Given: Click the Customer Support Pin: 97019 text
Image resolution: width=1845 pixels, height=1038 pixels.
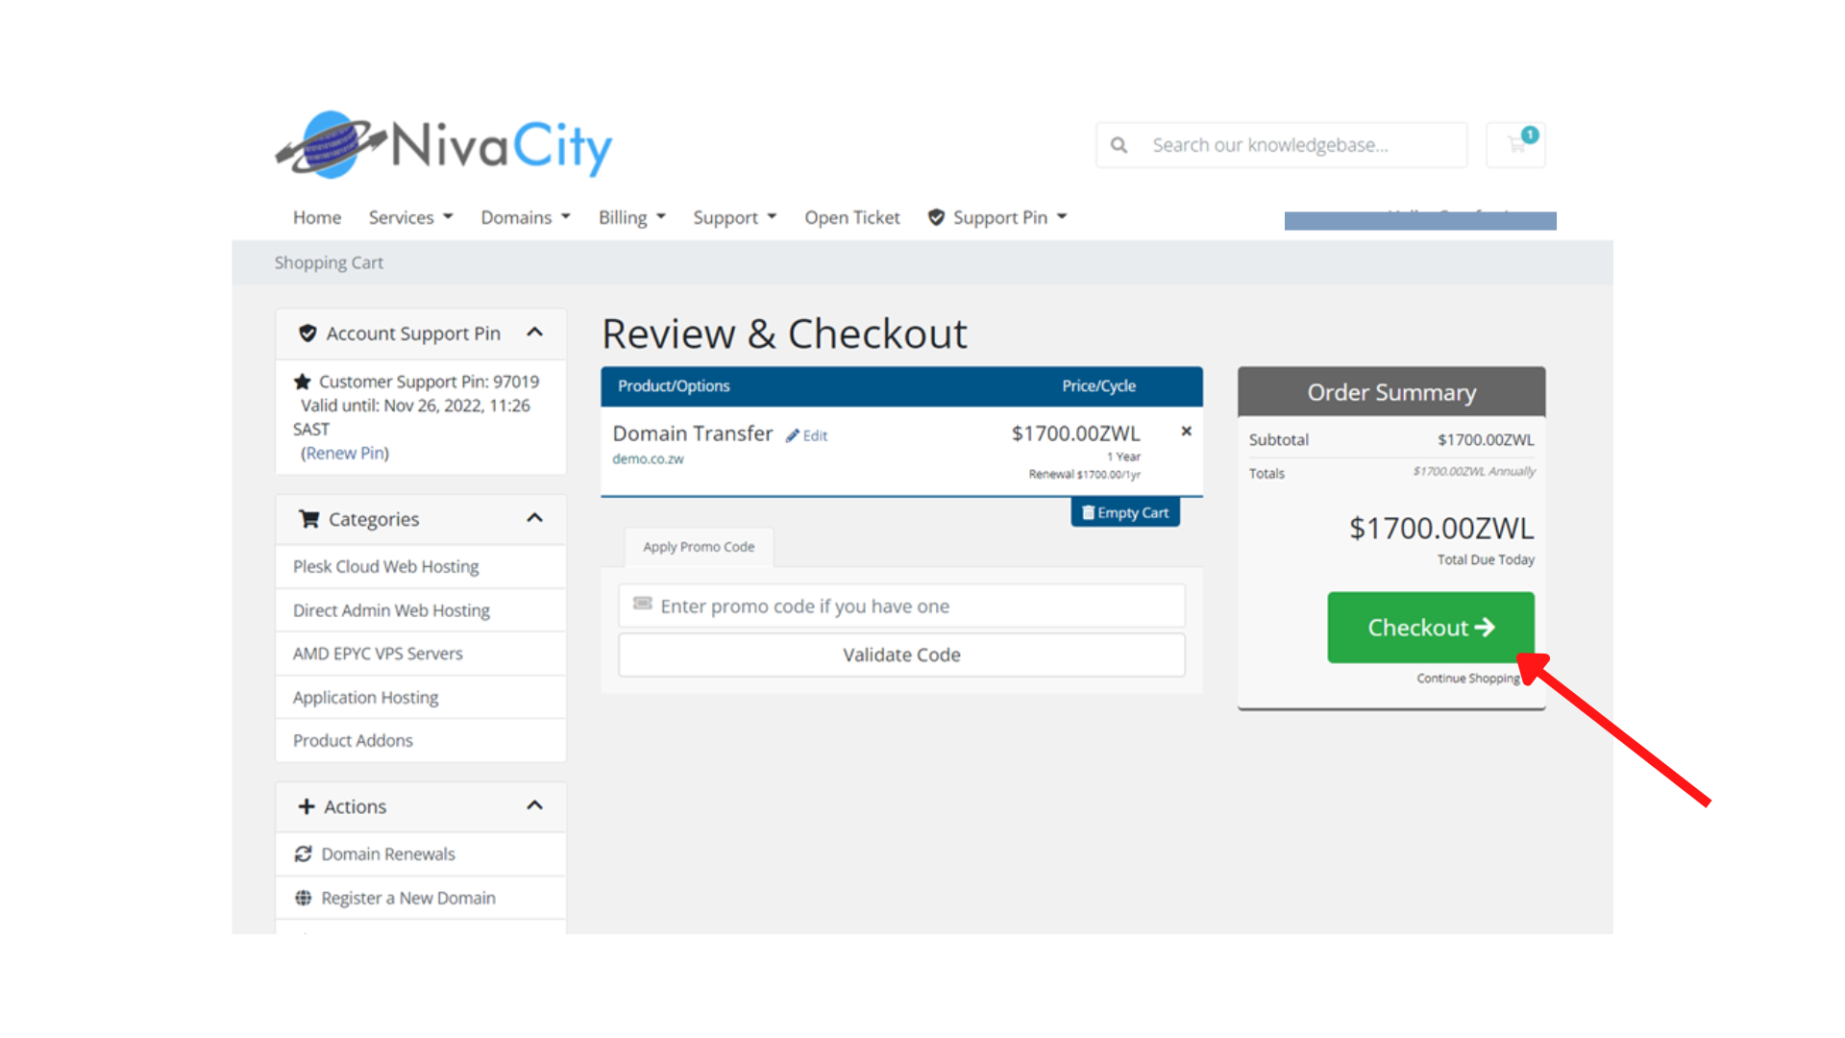Looking at the screenshot, I should [x=429, y=382].
